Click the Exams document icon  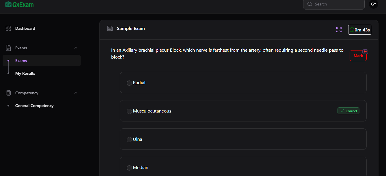[8, 48]
